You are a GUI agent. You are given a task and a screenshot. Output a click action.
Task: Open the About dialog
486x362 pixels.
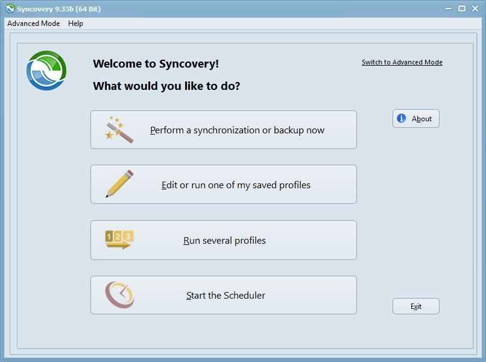(415, 118)
